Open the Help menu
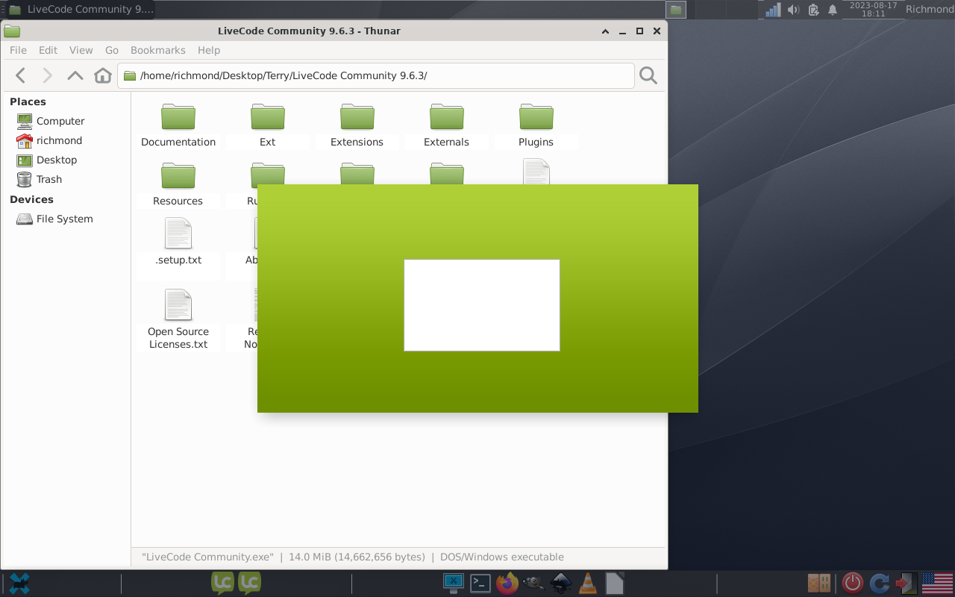 click(x=209, y=50)
